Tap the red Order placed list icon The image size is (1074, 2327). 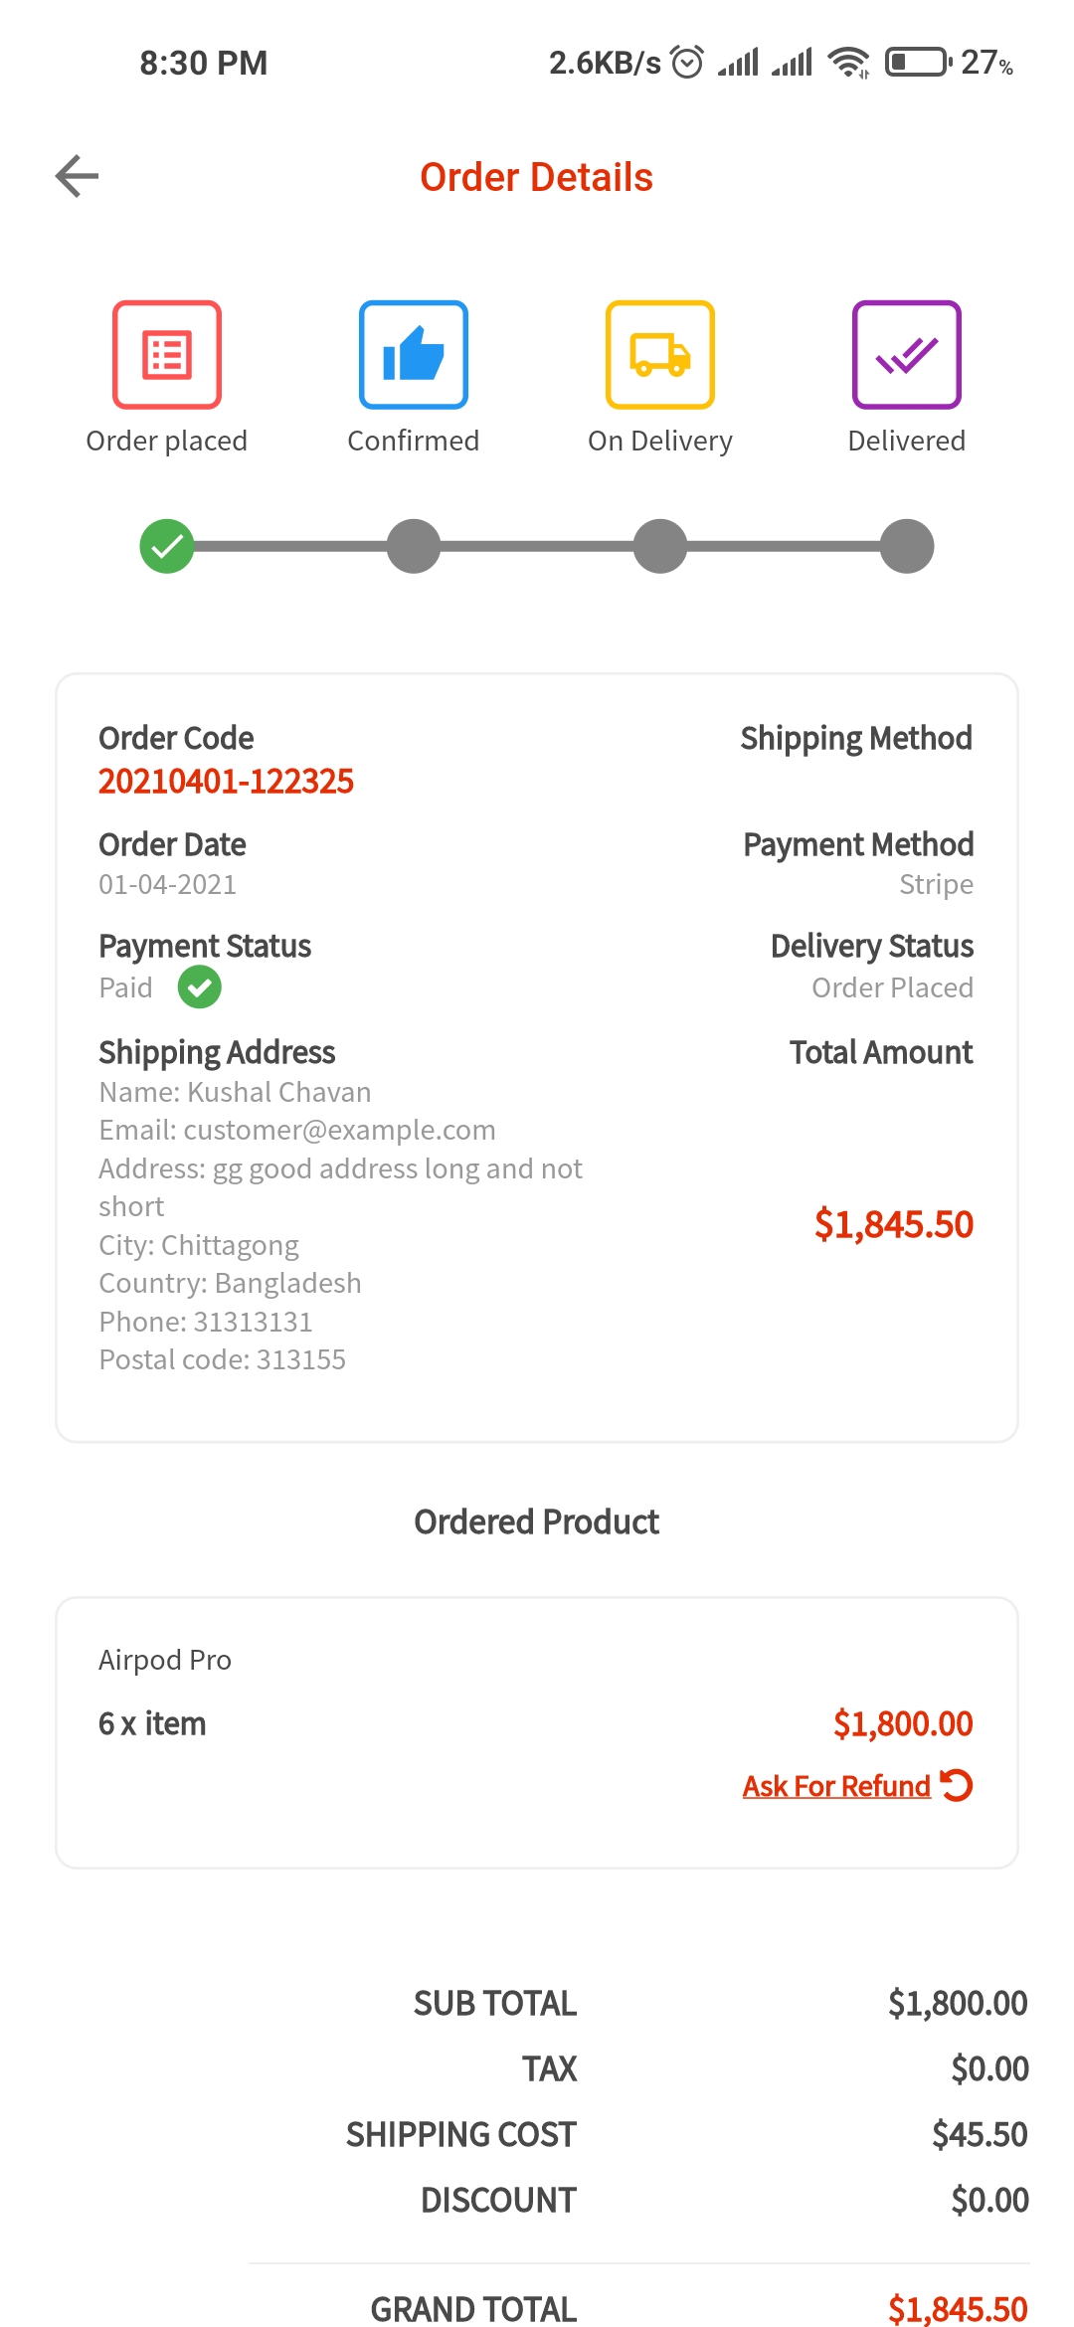[x=167, y=355]
